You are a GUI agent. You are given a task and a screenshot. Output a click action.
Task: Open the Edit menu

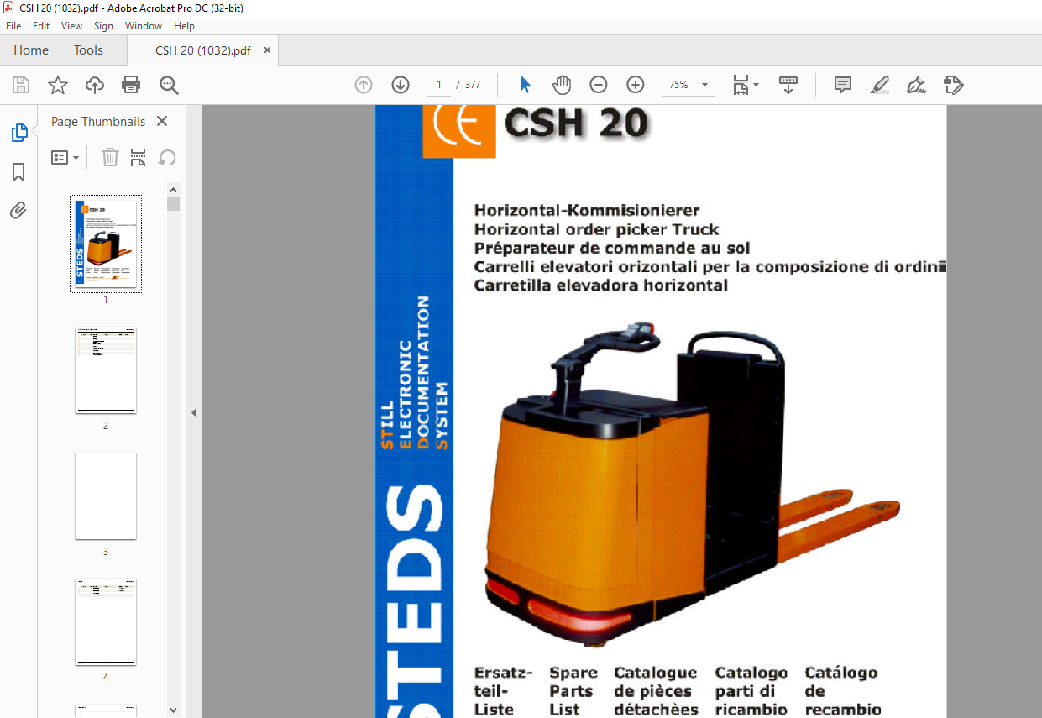[41, 26]
